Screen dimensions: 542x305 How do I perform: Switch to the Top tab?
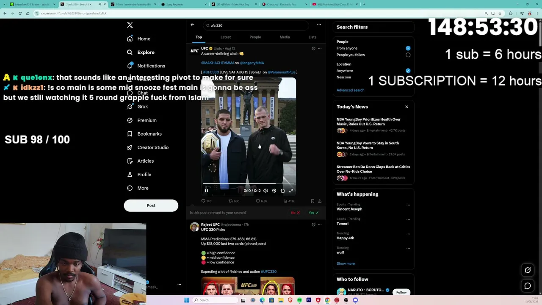[199, 37]
